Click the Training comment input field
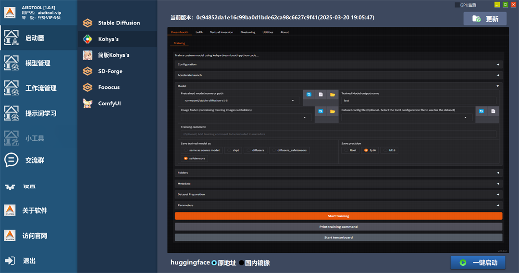This screenshot has width=519, height=273. click(338, 134)
